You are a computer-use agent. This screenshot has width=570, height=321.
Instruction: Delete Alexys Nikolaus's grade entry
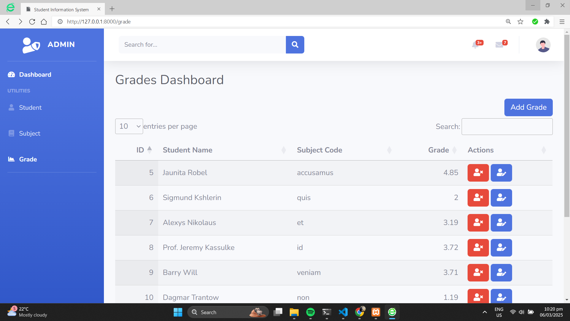(x=478, y=223)
